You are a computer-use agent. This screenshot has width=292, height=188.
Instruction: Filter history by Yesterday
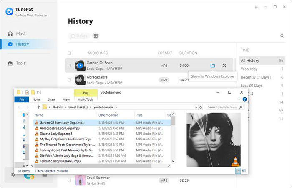coord(262,69)
